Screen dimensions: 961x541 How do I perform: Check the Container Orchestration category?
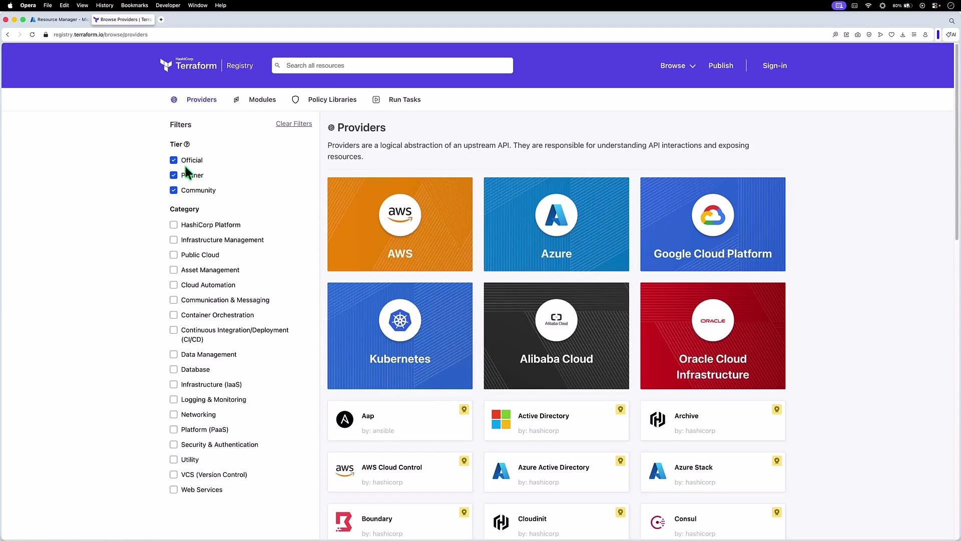[174, 315]
